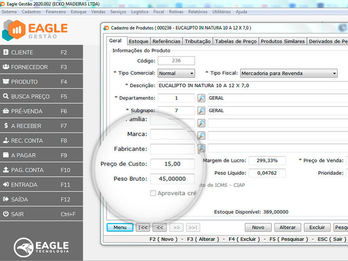Click the Peso Bruto field
The image size is (348, 261).
point(172,179)
